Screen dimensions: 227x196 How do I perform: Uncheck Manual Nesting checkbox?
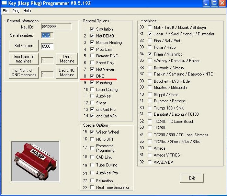pos(92,42)
